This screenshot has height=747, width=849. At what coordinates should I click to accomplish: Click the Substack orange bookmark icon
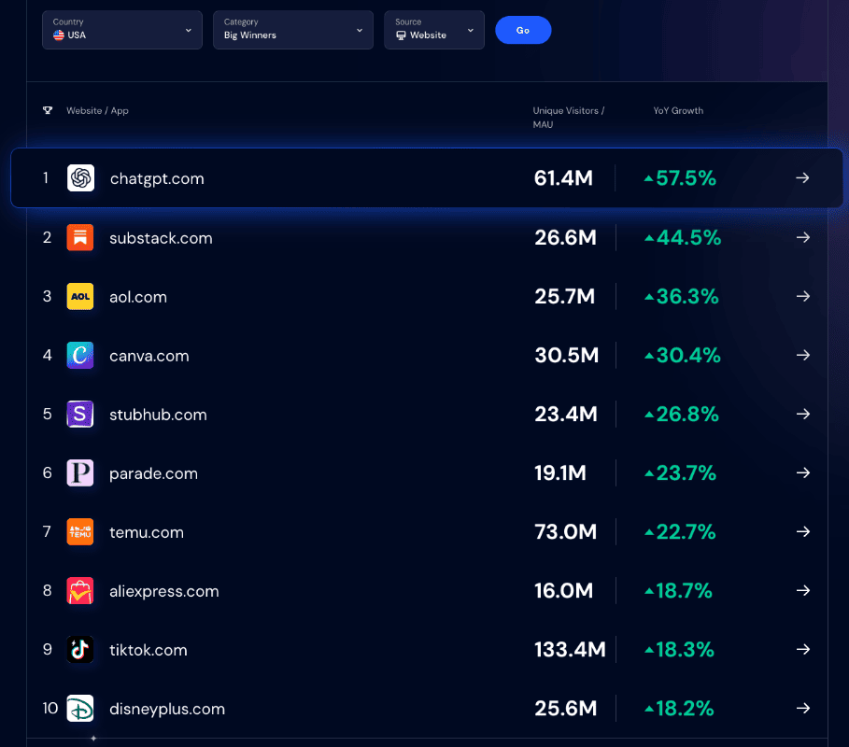(80, 237)
